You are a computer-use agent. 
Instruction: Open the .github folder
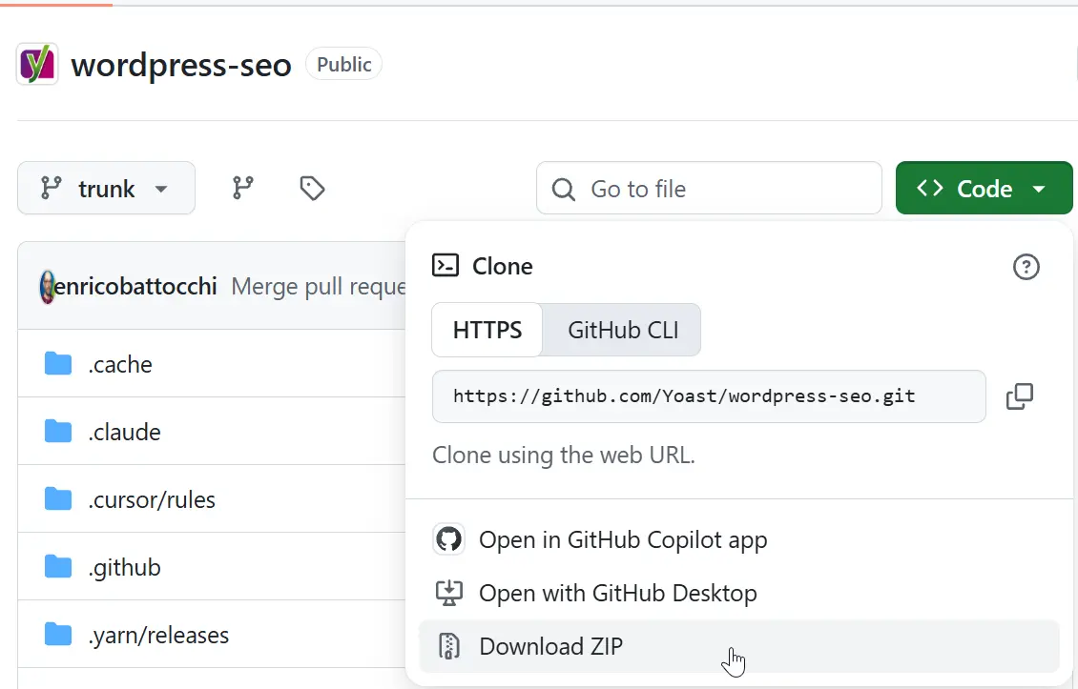124,567
